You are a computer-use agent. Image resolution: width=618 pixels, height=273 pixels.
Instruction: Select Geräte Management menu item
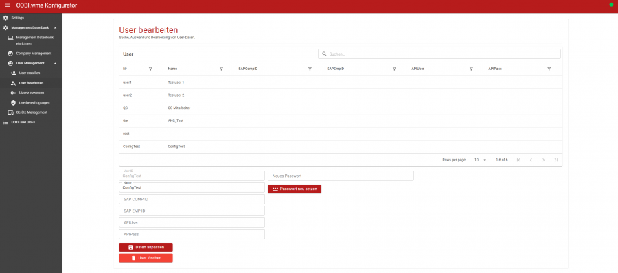pyautogui.click(x=31, y=112)
